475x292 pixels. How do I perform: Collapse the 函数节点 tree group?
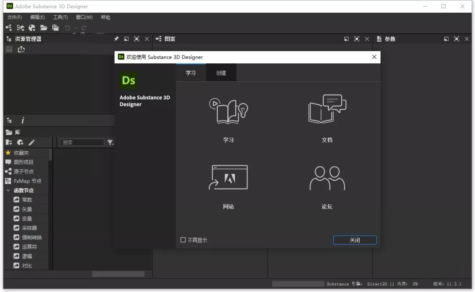[x=8, y=190]
